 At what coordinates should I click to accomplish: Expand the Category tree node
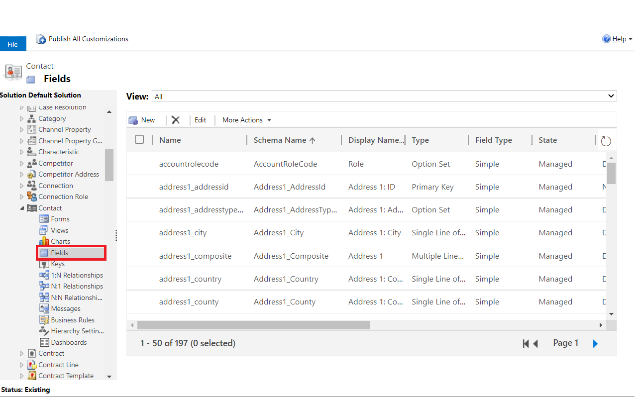21,118
